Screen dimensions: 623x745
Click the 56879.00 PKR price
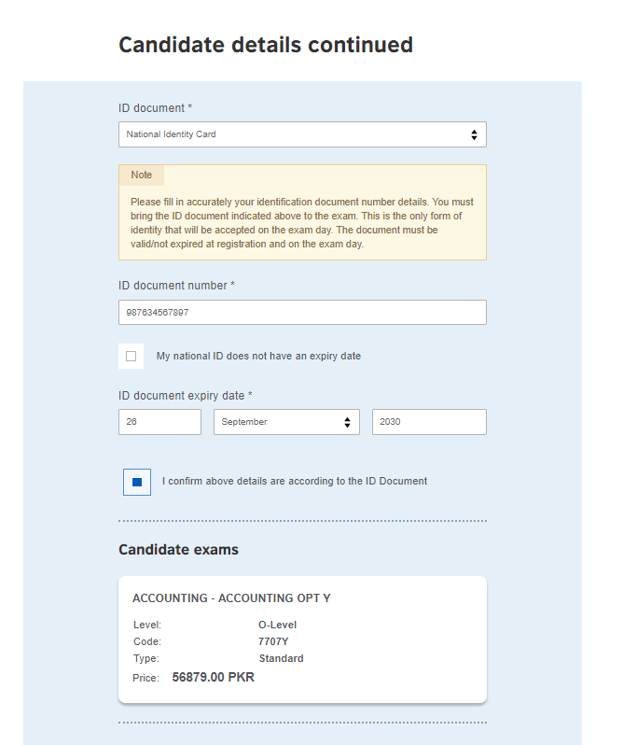[x=214, y=678]
